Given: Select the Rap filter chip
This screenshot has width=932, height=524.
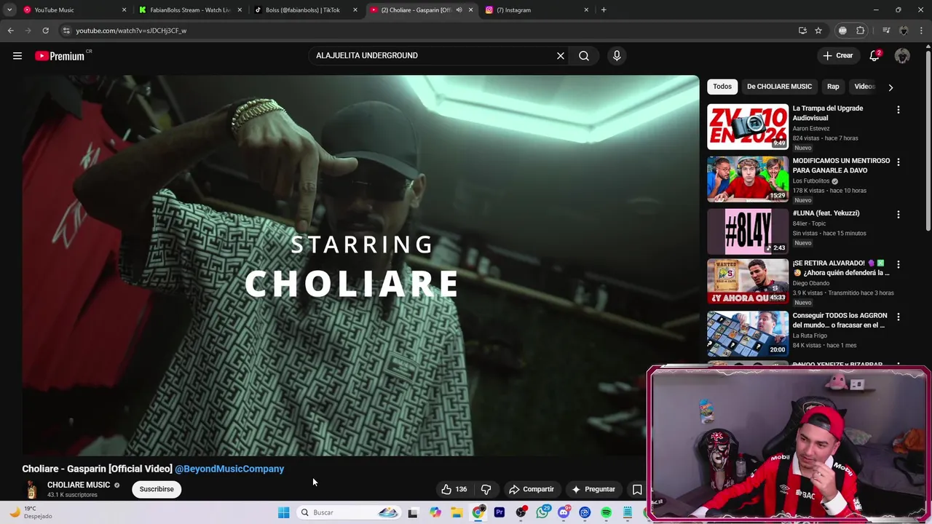Looking at the screenshot, I should [833, 87].
